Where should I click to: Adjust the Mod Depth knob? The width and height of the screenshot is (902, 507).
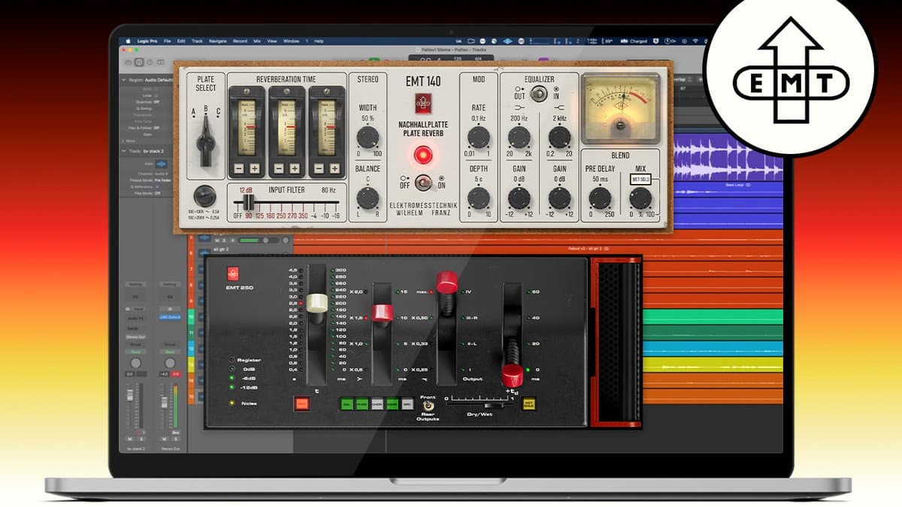pyautogui.click(x=479, y=198)
